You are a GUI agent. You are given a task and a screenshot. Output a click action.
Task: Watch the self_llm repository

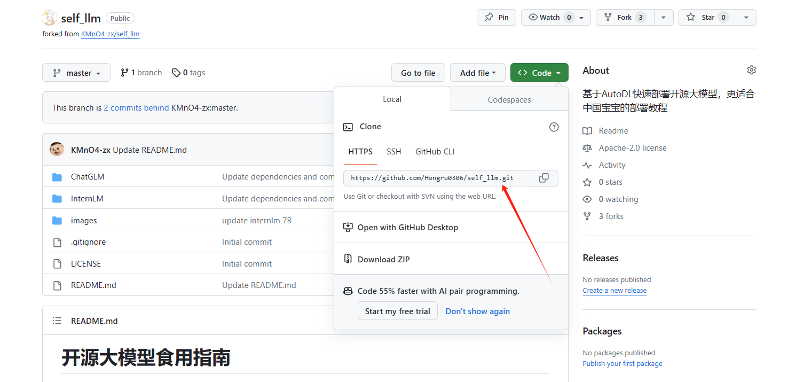556,17
